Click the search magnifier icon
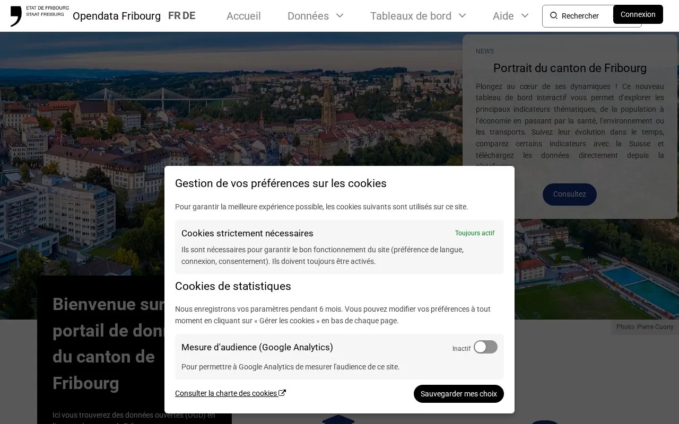 point(553,15)
